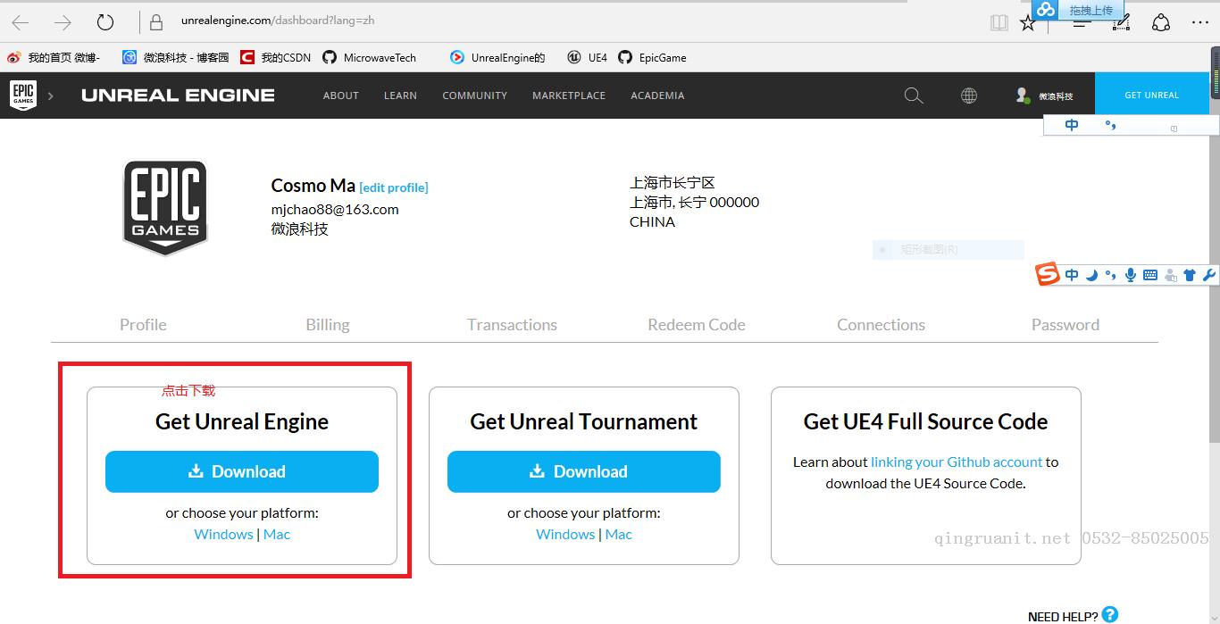Click the GET UNREAL button

tap(1151, 95)
